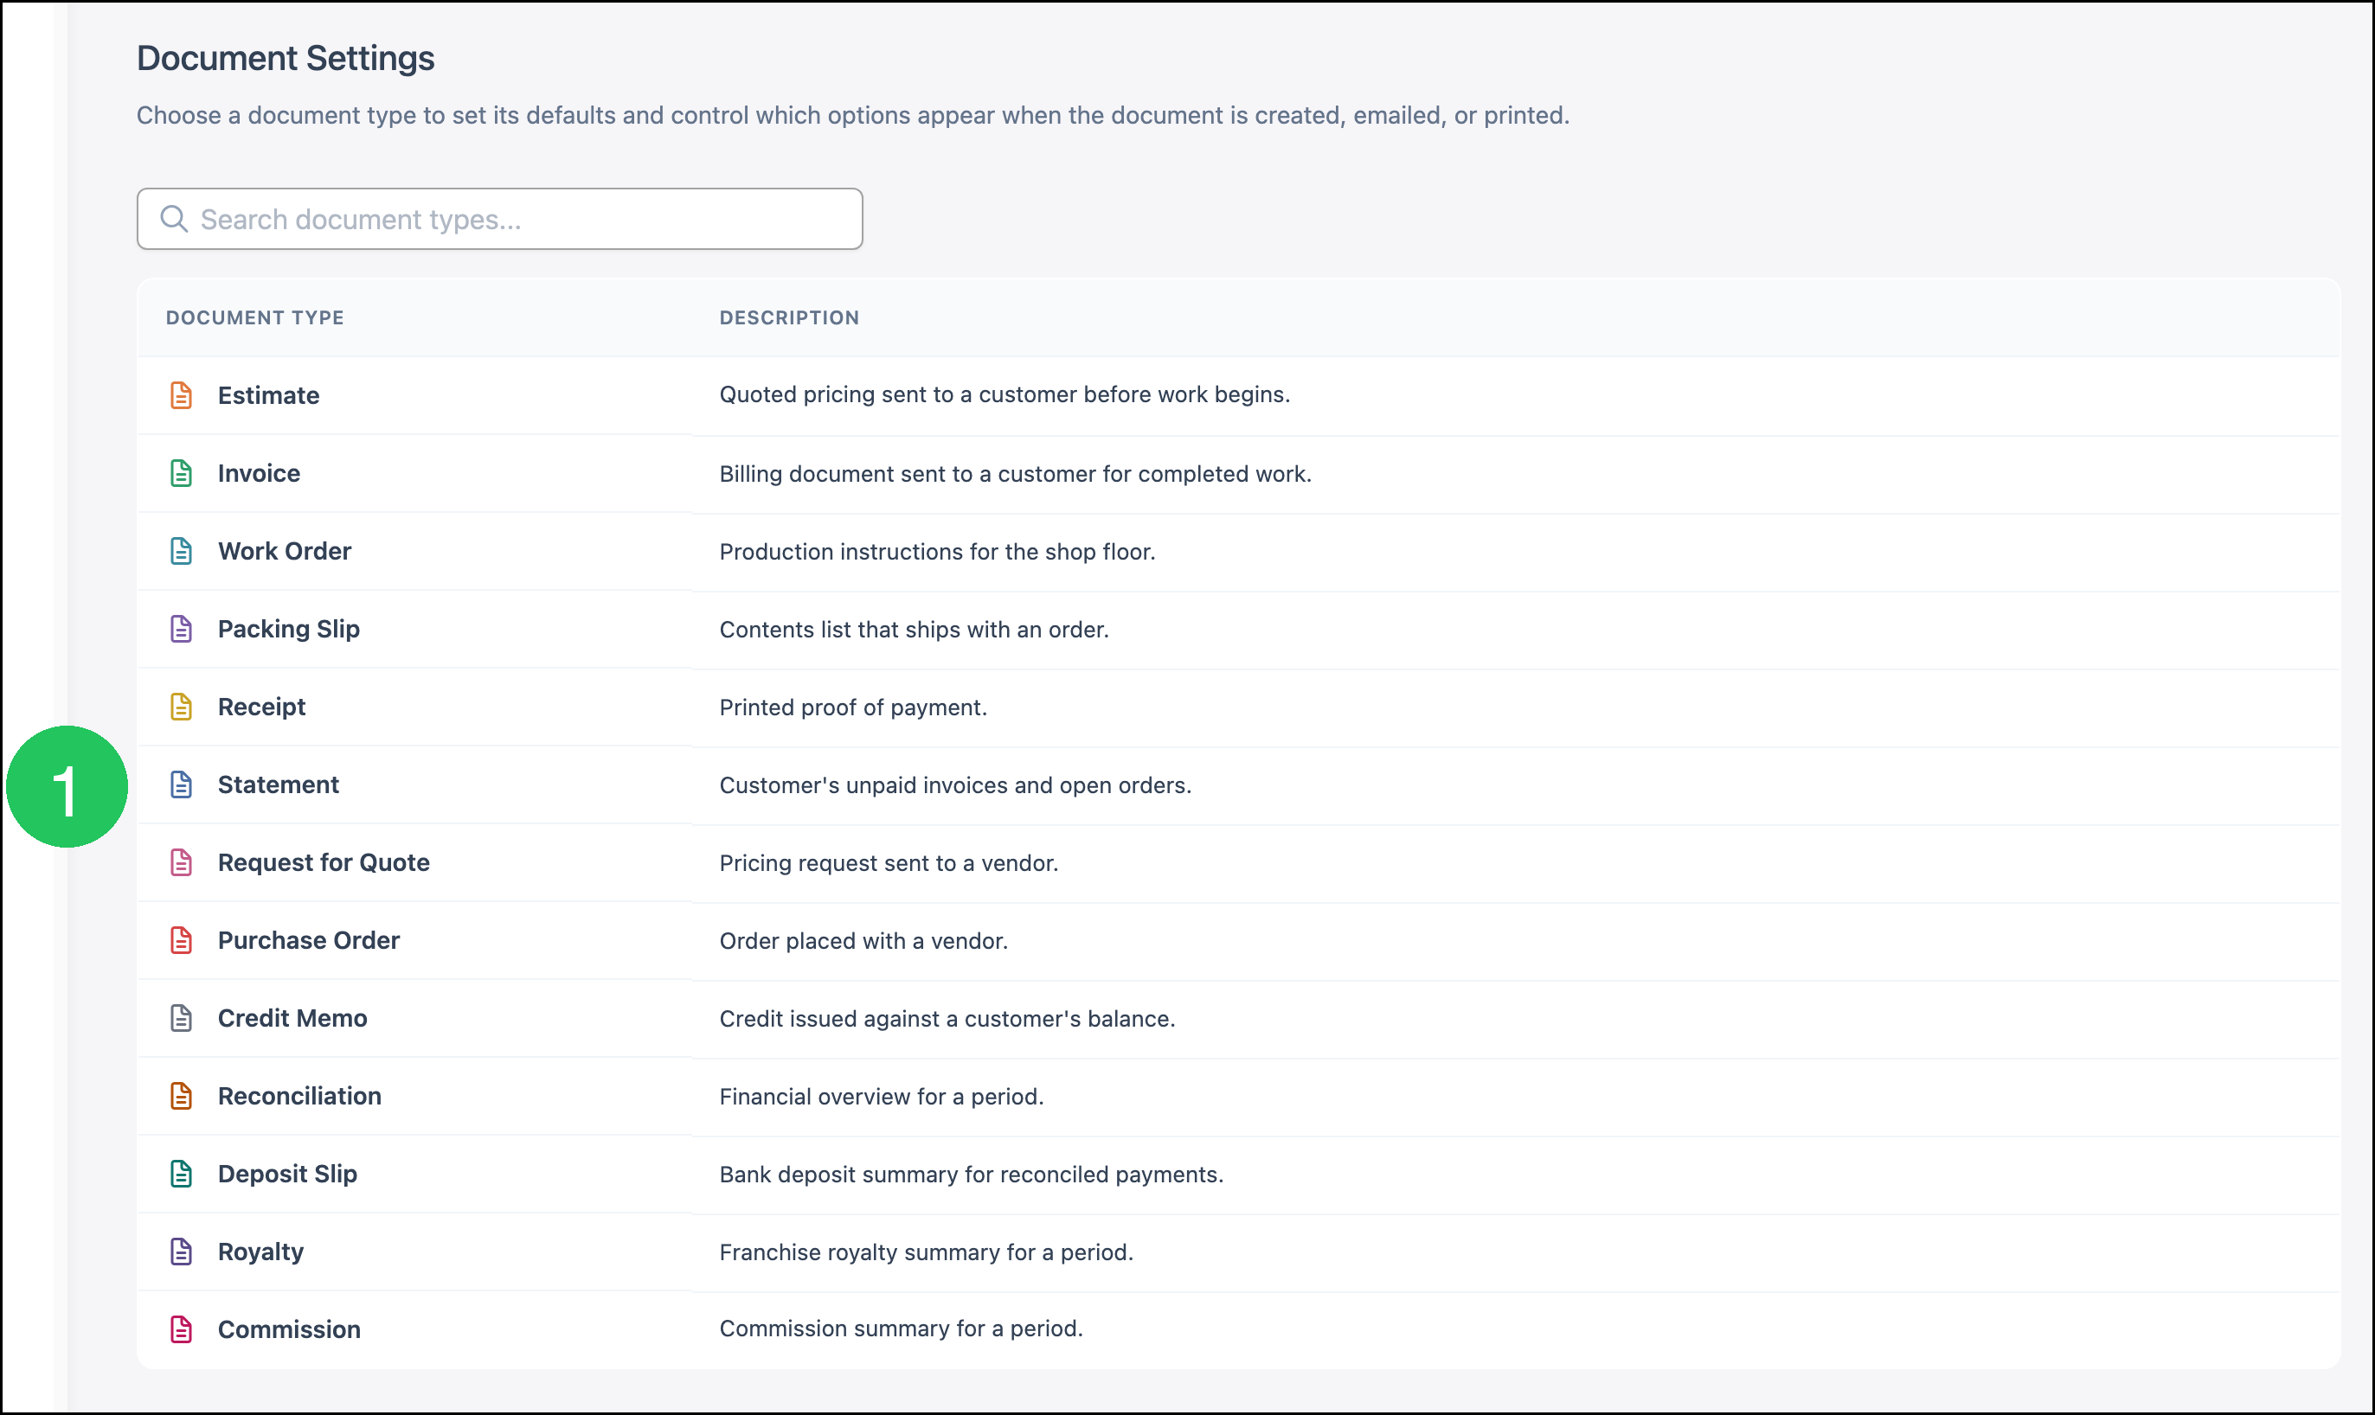Open the Packing Slip document type
Viewport: 2375px width, 1415px height.
coord(288,630)
